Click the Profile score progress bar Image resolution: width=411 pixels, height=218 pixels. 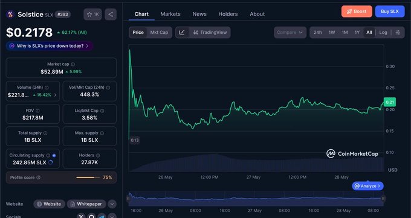pos(88,178)
